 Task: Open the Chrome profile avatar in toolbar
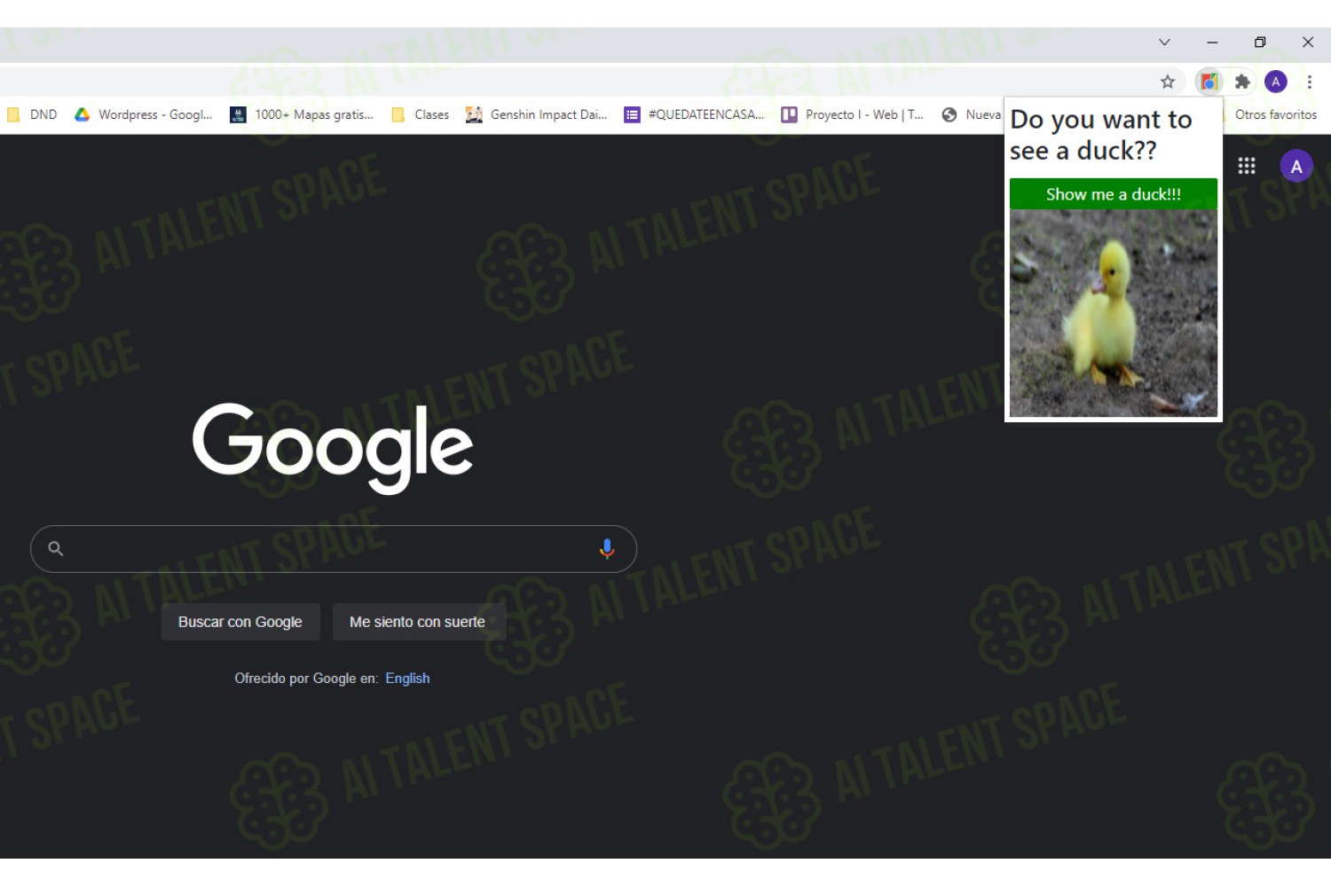tap(1276, 82)
